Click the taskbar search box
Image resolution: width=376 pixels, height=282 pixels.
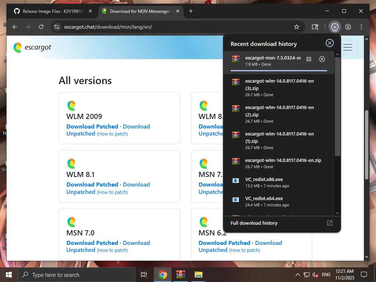tap(76, 275)
